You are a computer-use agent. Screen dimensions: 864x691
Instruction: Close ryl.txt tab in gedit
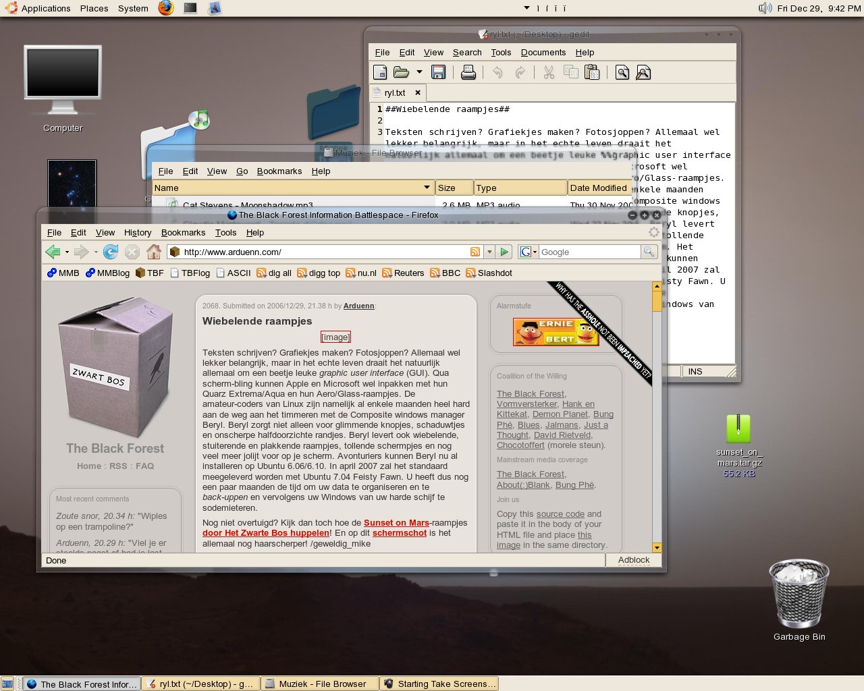click(x=418, y=92)
